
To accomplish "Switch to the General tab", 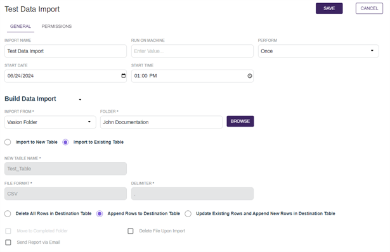I will pyautogui.click(x=20, y=27).
